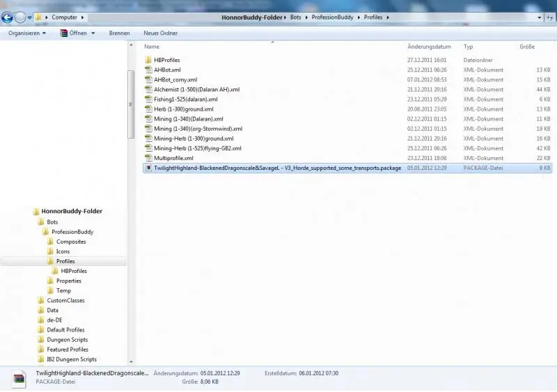
Task: Sort by the Typ column header
Action: click(468, 47)
